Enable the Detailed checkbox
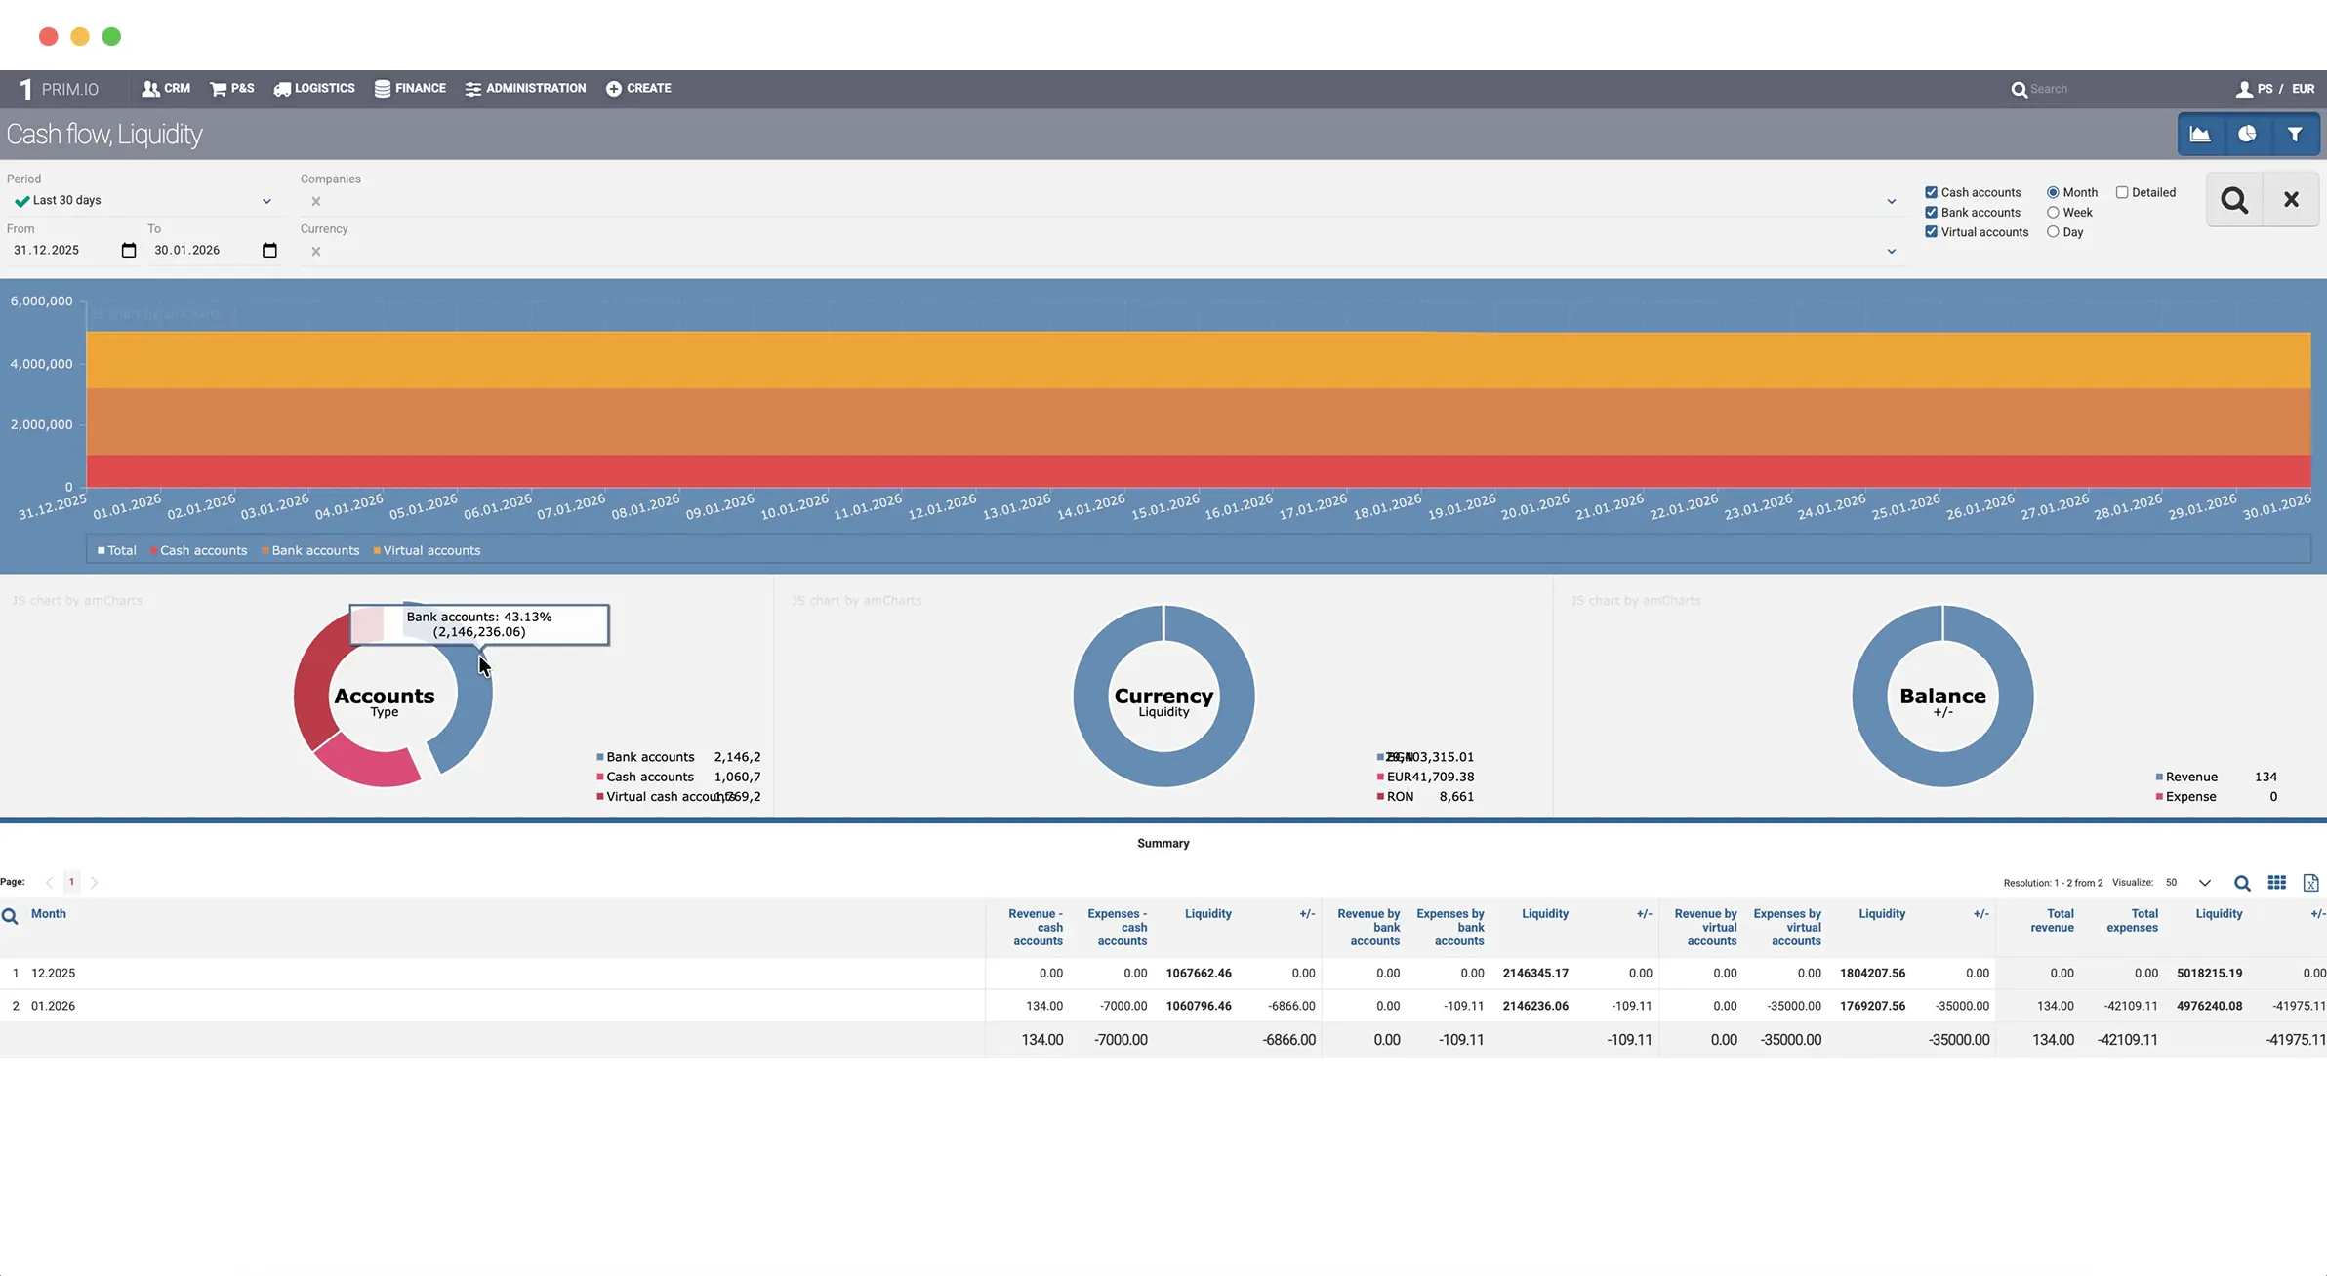The width and height of the screenshot is (2327, 1276). point(2122,193)
